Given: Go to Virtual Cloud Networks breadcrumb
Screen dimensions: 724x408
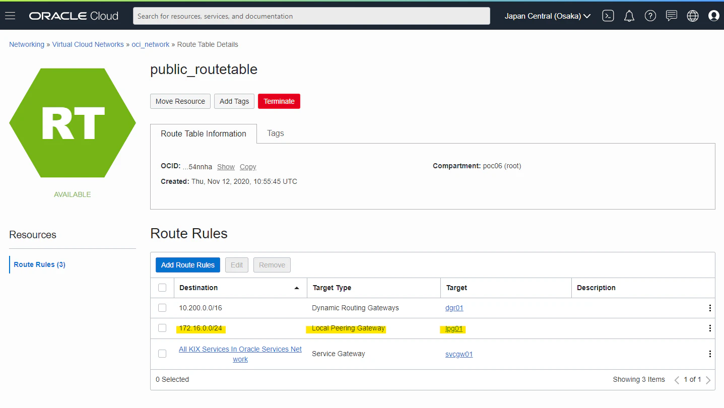Looking at the screenshot, I should click(88, 44).
